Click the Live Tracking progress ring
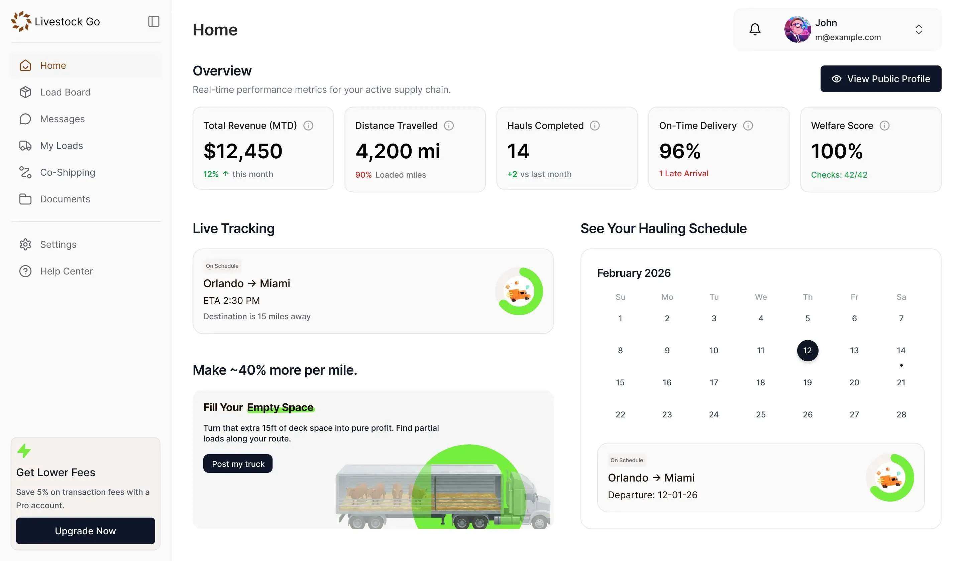The height and width of the screenshot is (561, 963). [519, 291]
